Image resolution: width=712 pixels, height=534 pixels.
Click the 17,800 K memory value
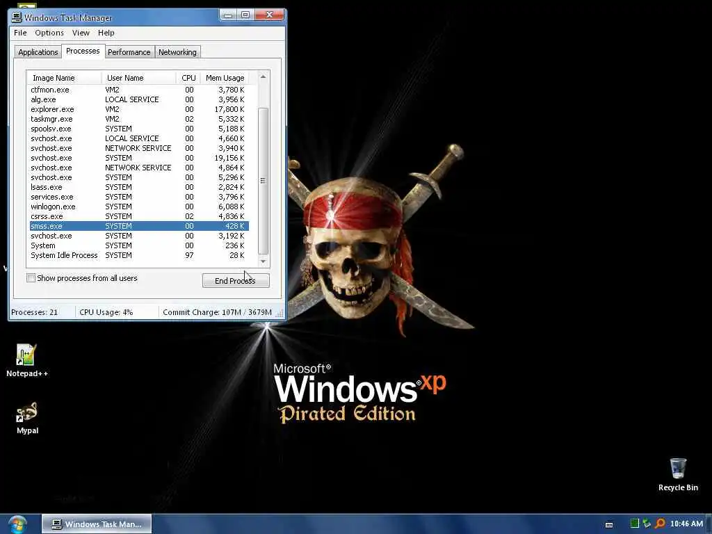pos(229,109)
